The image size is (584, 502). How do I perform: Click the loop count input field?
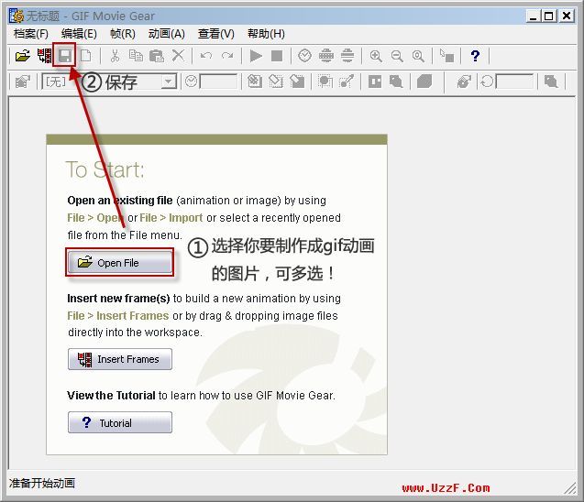514,82
